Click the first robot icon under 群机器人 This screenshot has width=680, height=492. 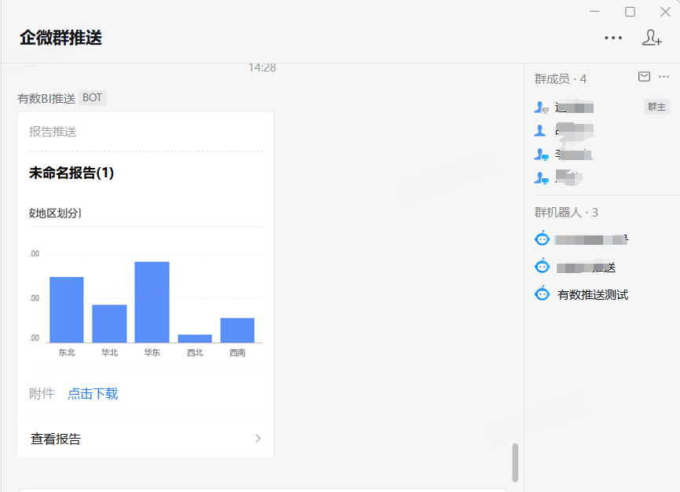[x=542, y=239]
